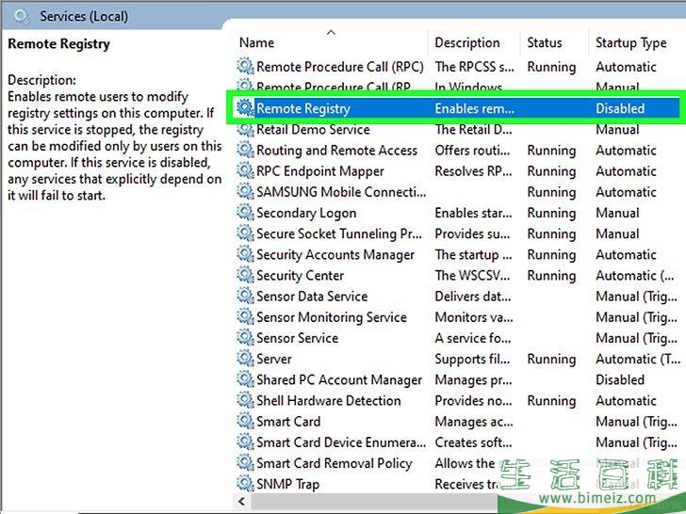
Task: Sort list by Startup Type column
Action: tap(630, 42)
